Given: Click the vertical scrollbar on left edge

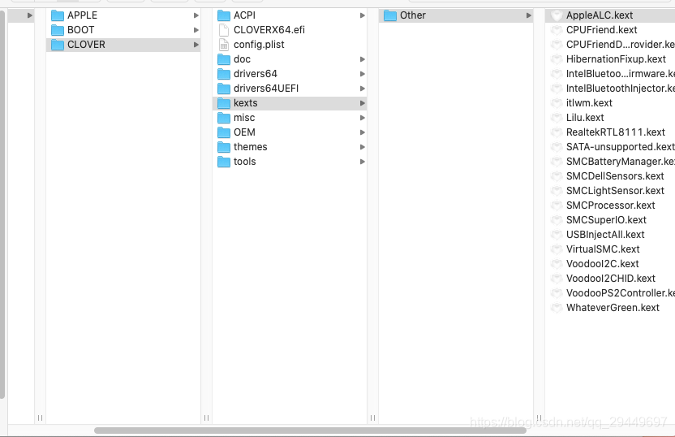Looking at the screenshot, I should (2, 205).
